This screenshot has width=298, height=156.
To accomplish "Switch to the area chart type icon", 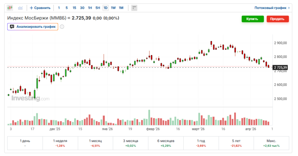I will pos(20,8).
